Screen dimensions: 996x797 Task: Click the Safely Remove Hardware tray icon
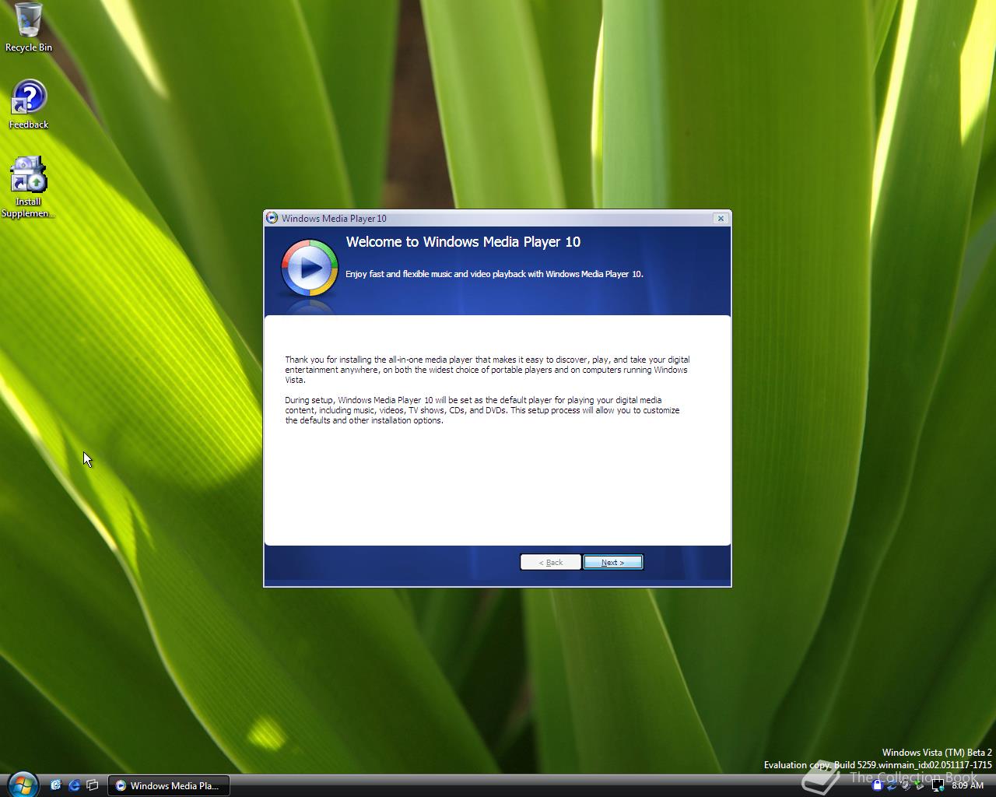coord(920,785)
